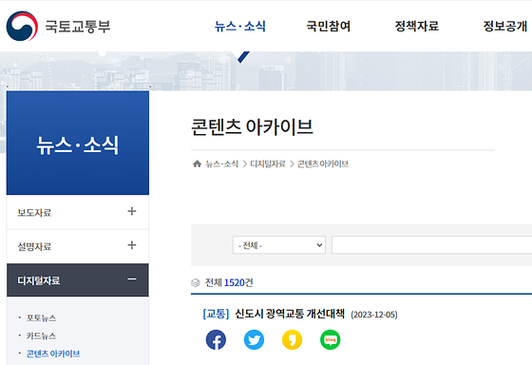532x365 pixels.
Task: Click the [교통] category tag
Action: 216,314
